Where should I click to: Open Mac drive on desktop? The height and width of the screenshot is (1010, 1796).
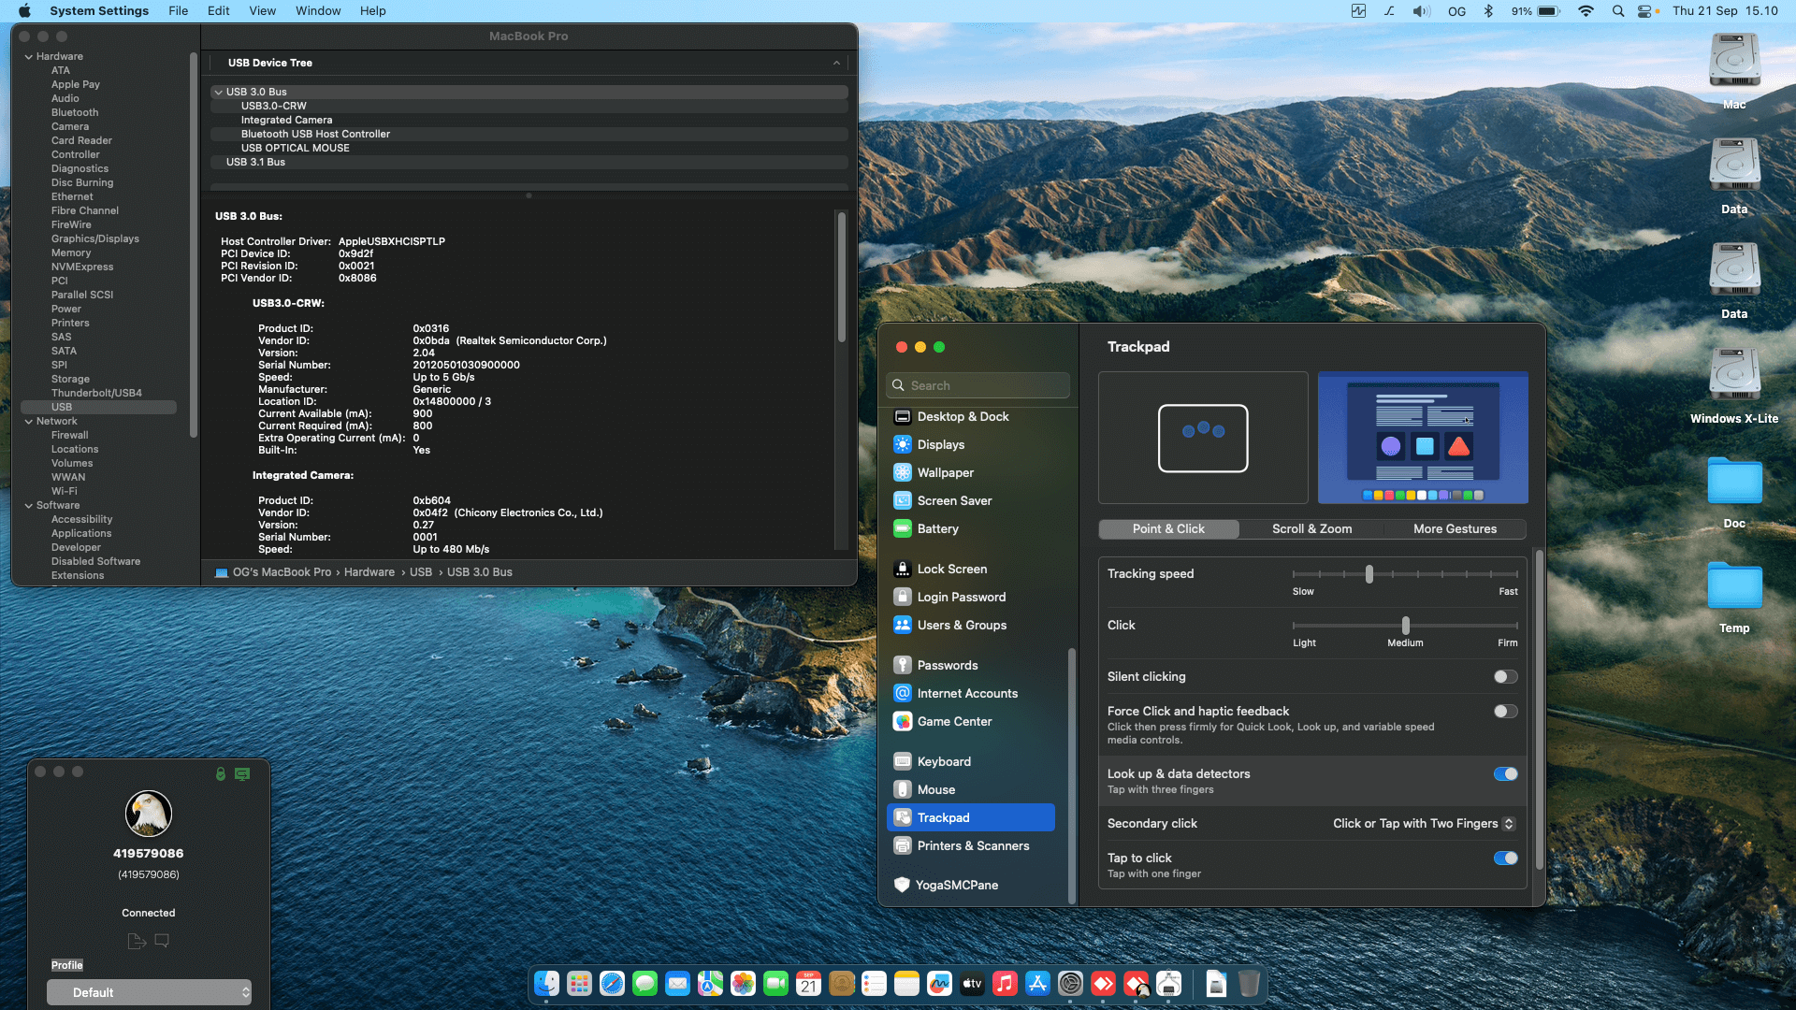pos(1734,71)
